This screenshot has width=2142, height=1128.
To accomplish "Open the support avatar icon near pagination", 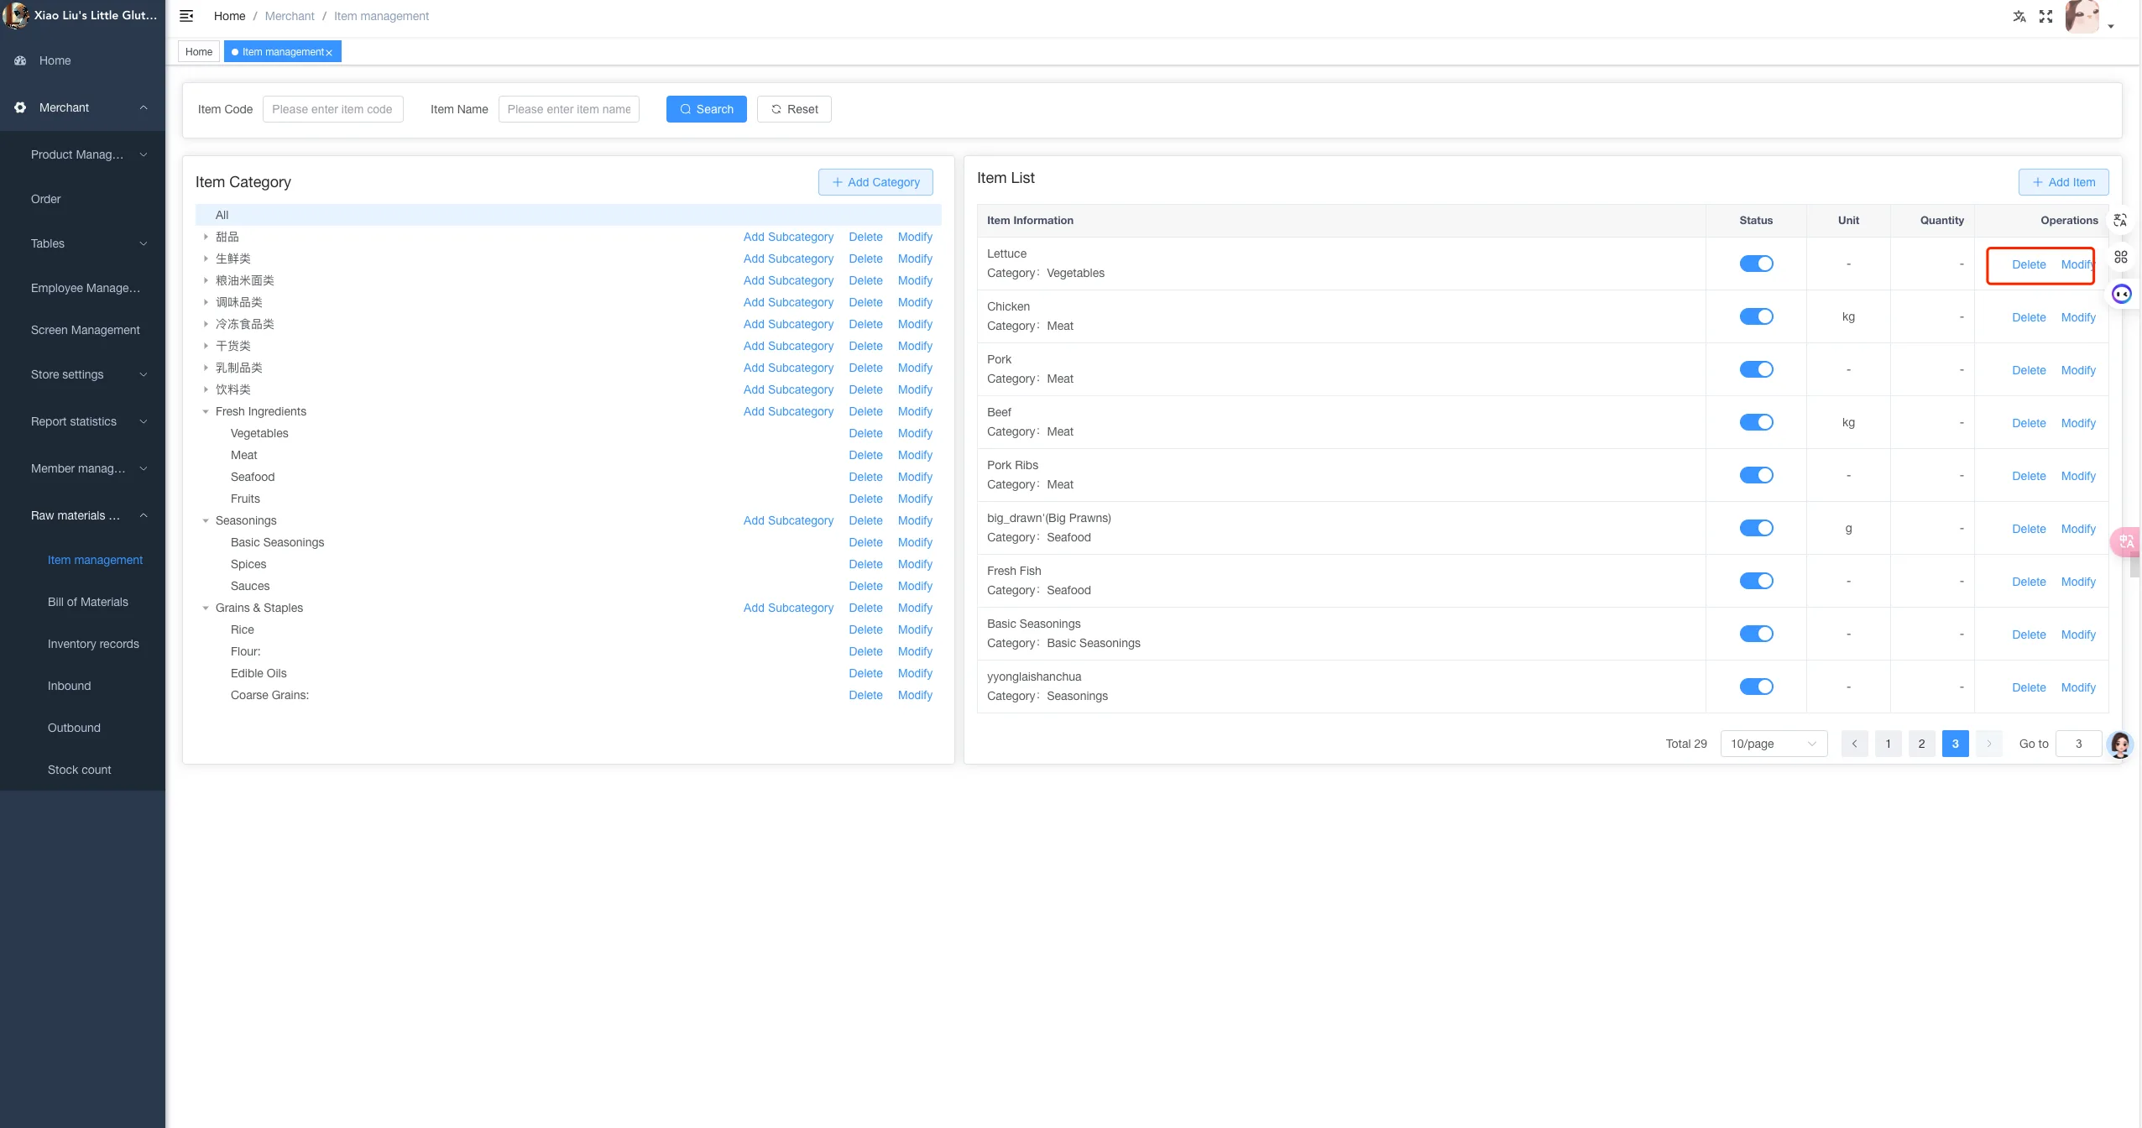I will [2120, 744].
